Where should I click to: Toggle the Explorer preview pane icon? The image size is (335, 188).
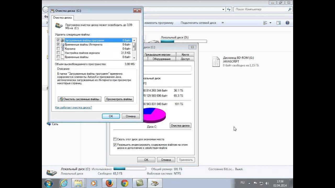(279, 23)
